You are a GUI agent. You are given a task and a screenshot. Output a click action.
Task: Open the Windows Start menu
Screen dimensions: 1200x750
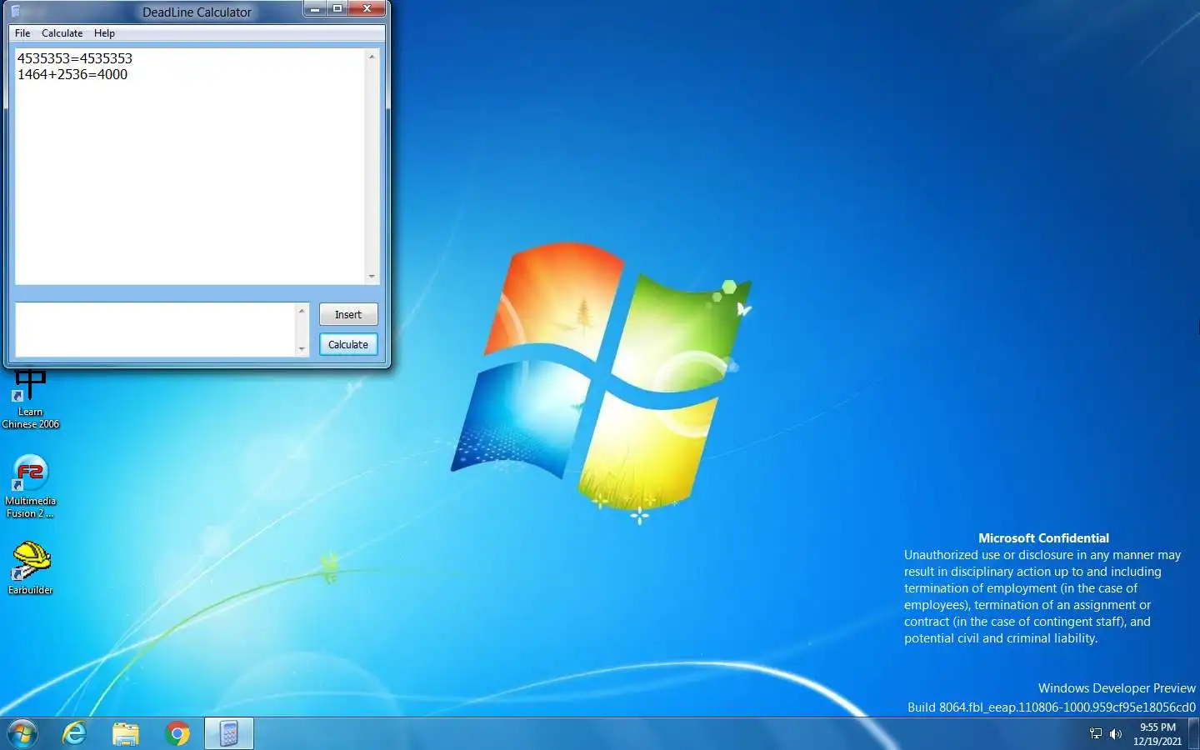pyautogui.click(x=22, y=733)
